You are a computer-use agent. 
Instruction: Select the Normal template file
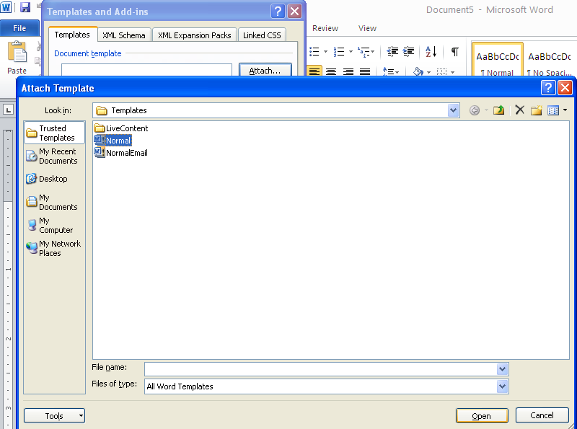point(113,140)
